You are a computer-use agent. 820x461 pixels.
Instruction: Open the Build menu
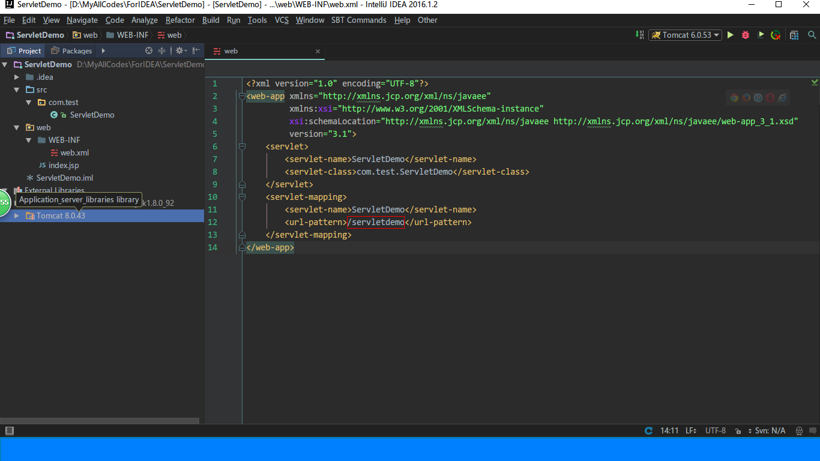coord(211,20)
